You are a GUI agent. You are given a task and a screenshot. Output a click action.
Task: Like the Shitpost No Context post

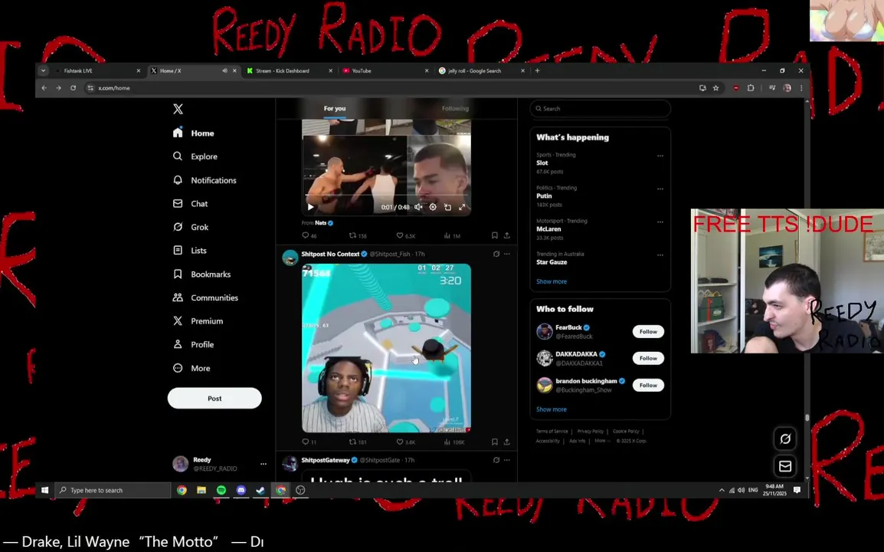pos(405,442)
